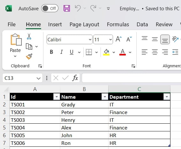Switch to the Home tab
Image resolution: width=181 pixels, height=149 pixels.
34,24
